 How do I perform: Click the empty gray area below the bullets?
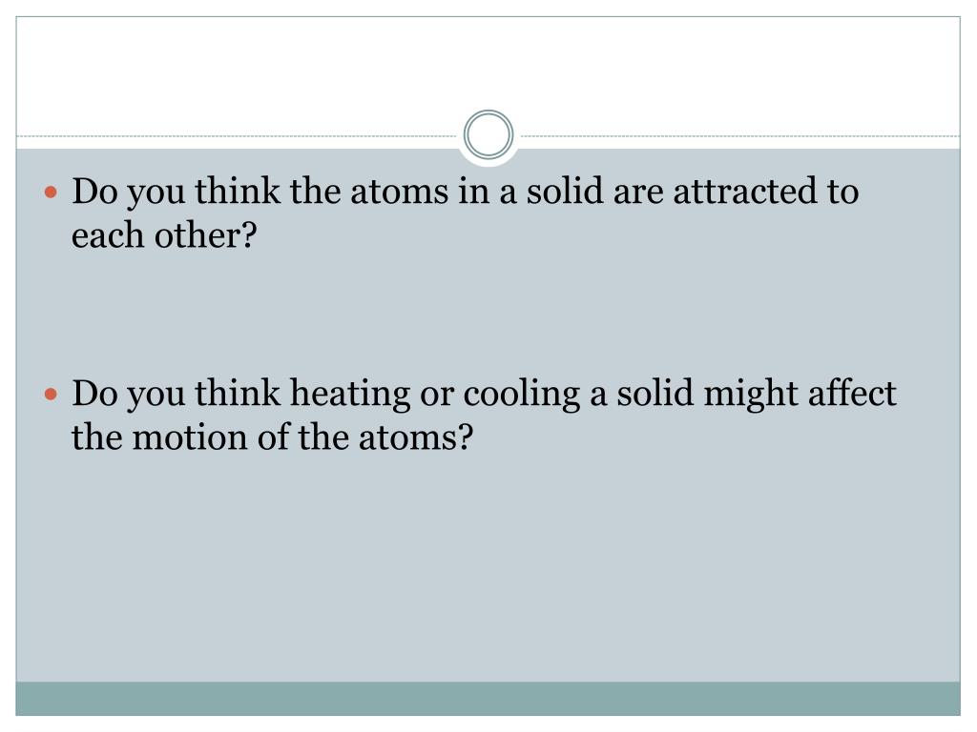[x=488, y=566]
